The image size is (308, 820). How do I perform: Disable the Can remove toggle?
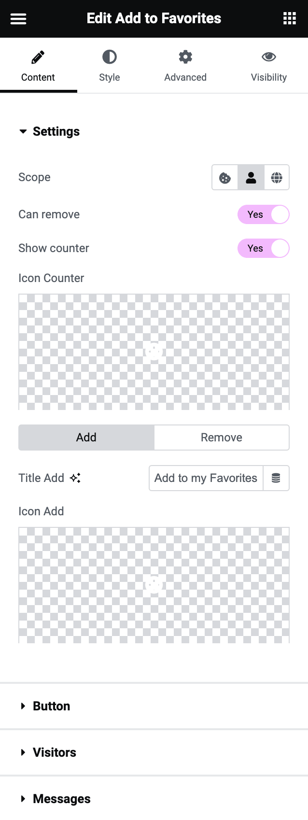coord(264,214)
